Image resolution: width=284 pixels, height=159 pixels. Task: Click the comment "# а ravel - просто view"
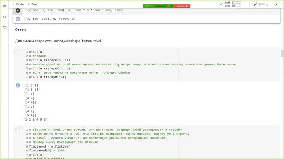point(98,138)
